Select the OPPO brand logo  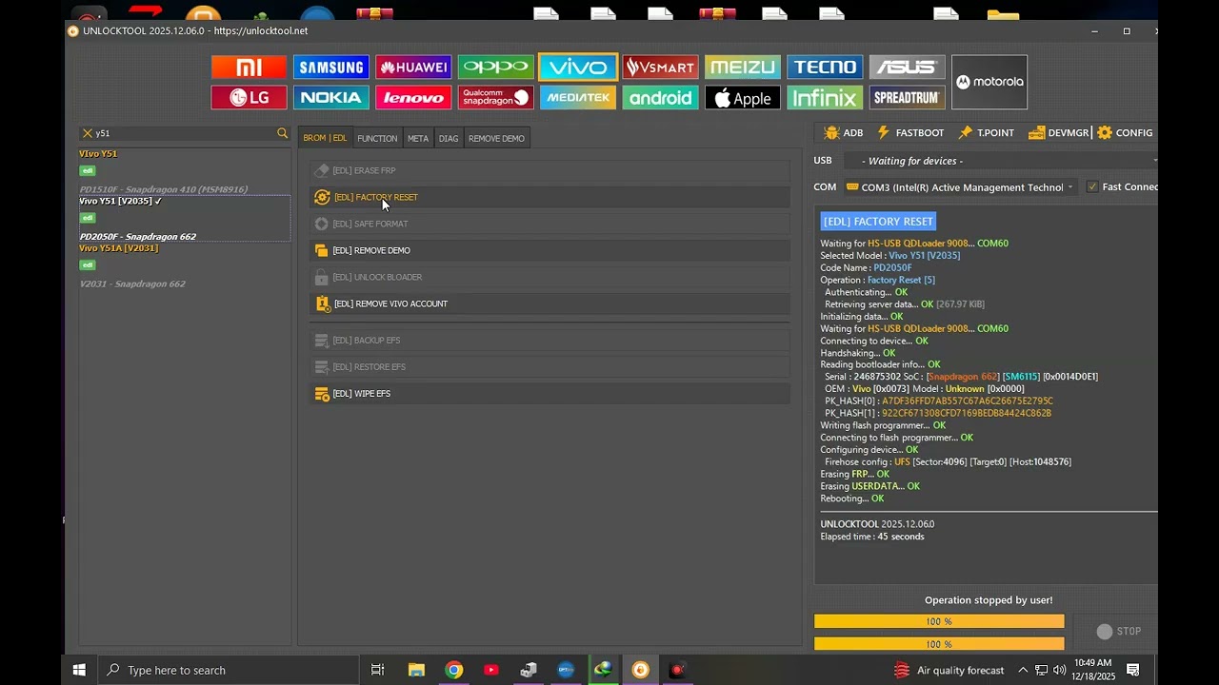pos(495,68)
